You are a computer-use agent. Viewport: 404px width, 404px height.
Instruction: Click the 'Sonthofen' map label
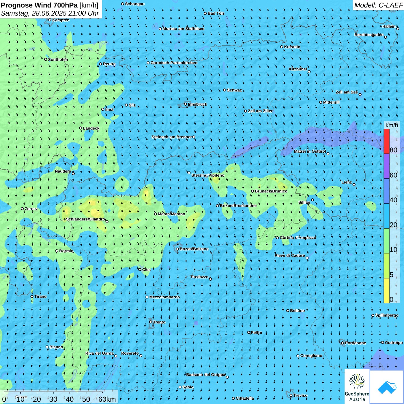click(x=58, y=59)
